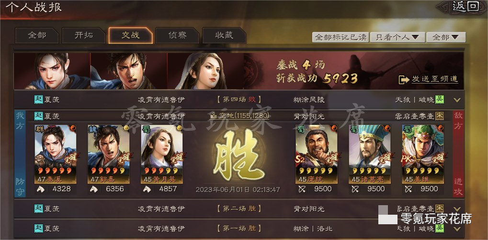Click the bow icon under 庞统 card

coord(302,189)
